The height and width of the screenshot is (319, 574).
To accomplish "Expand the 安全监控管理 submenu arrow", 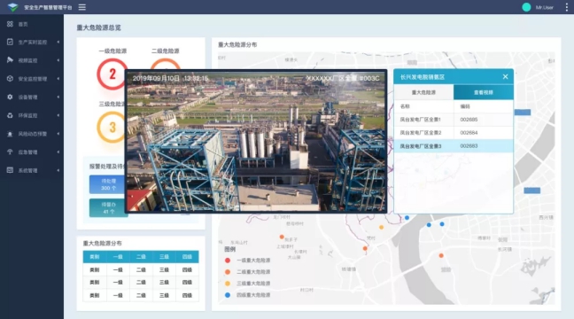I will (58, 79).
